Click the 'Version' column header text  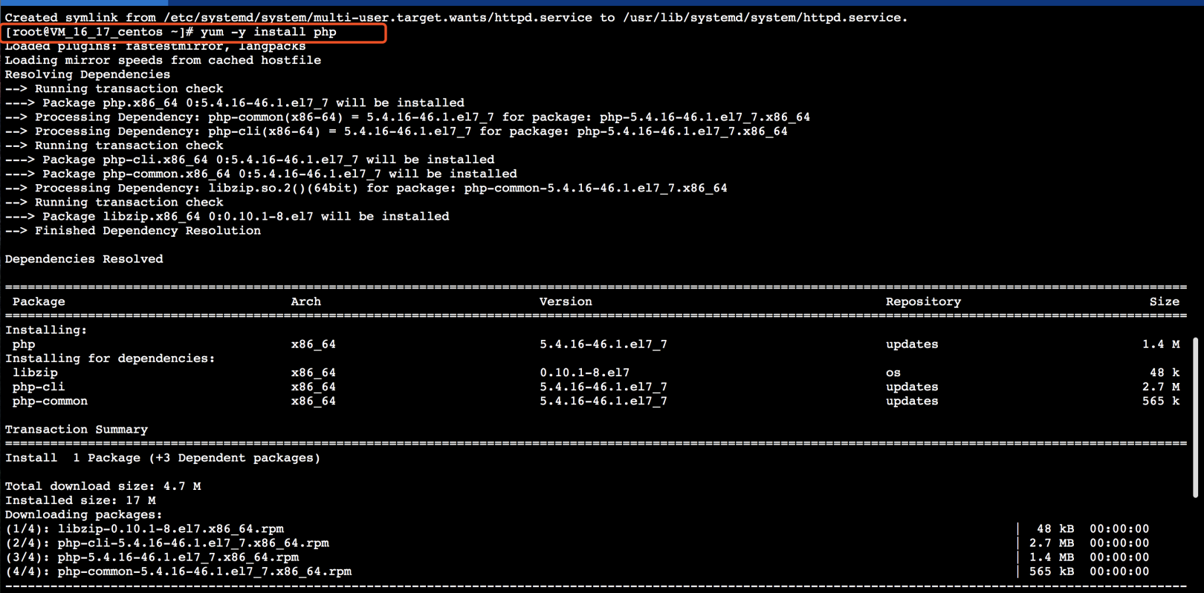click(x=566, y=301)
